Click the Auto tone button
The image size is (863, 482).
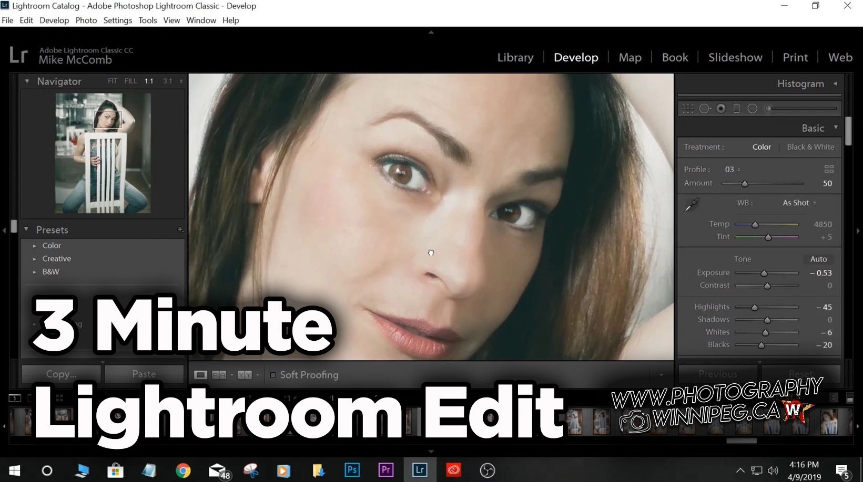[818, 259]
